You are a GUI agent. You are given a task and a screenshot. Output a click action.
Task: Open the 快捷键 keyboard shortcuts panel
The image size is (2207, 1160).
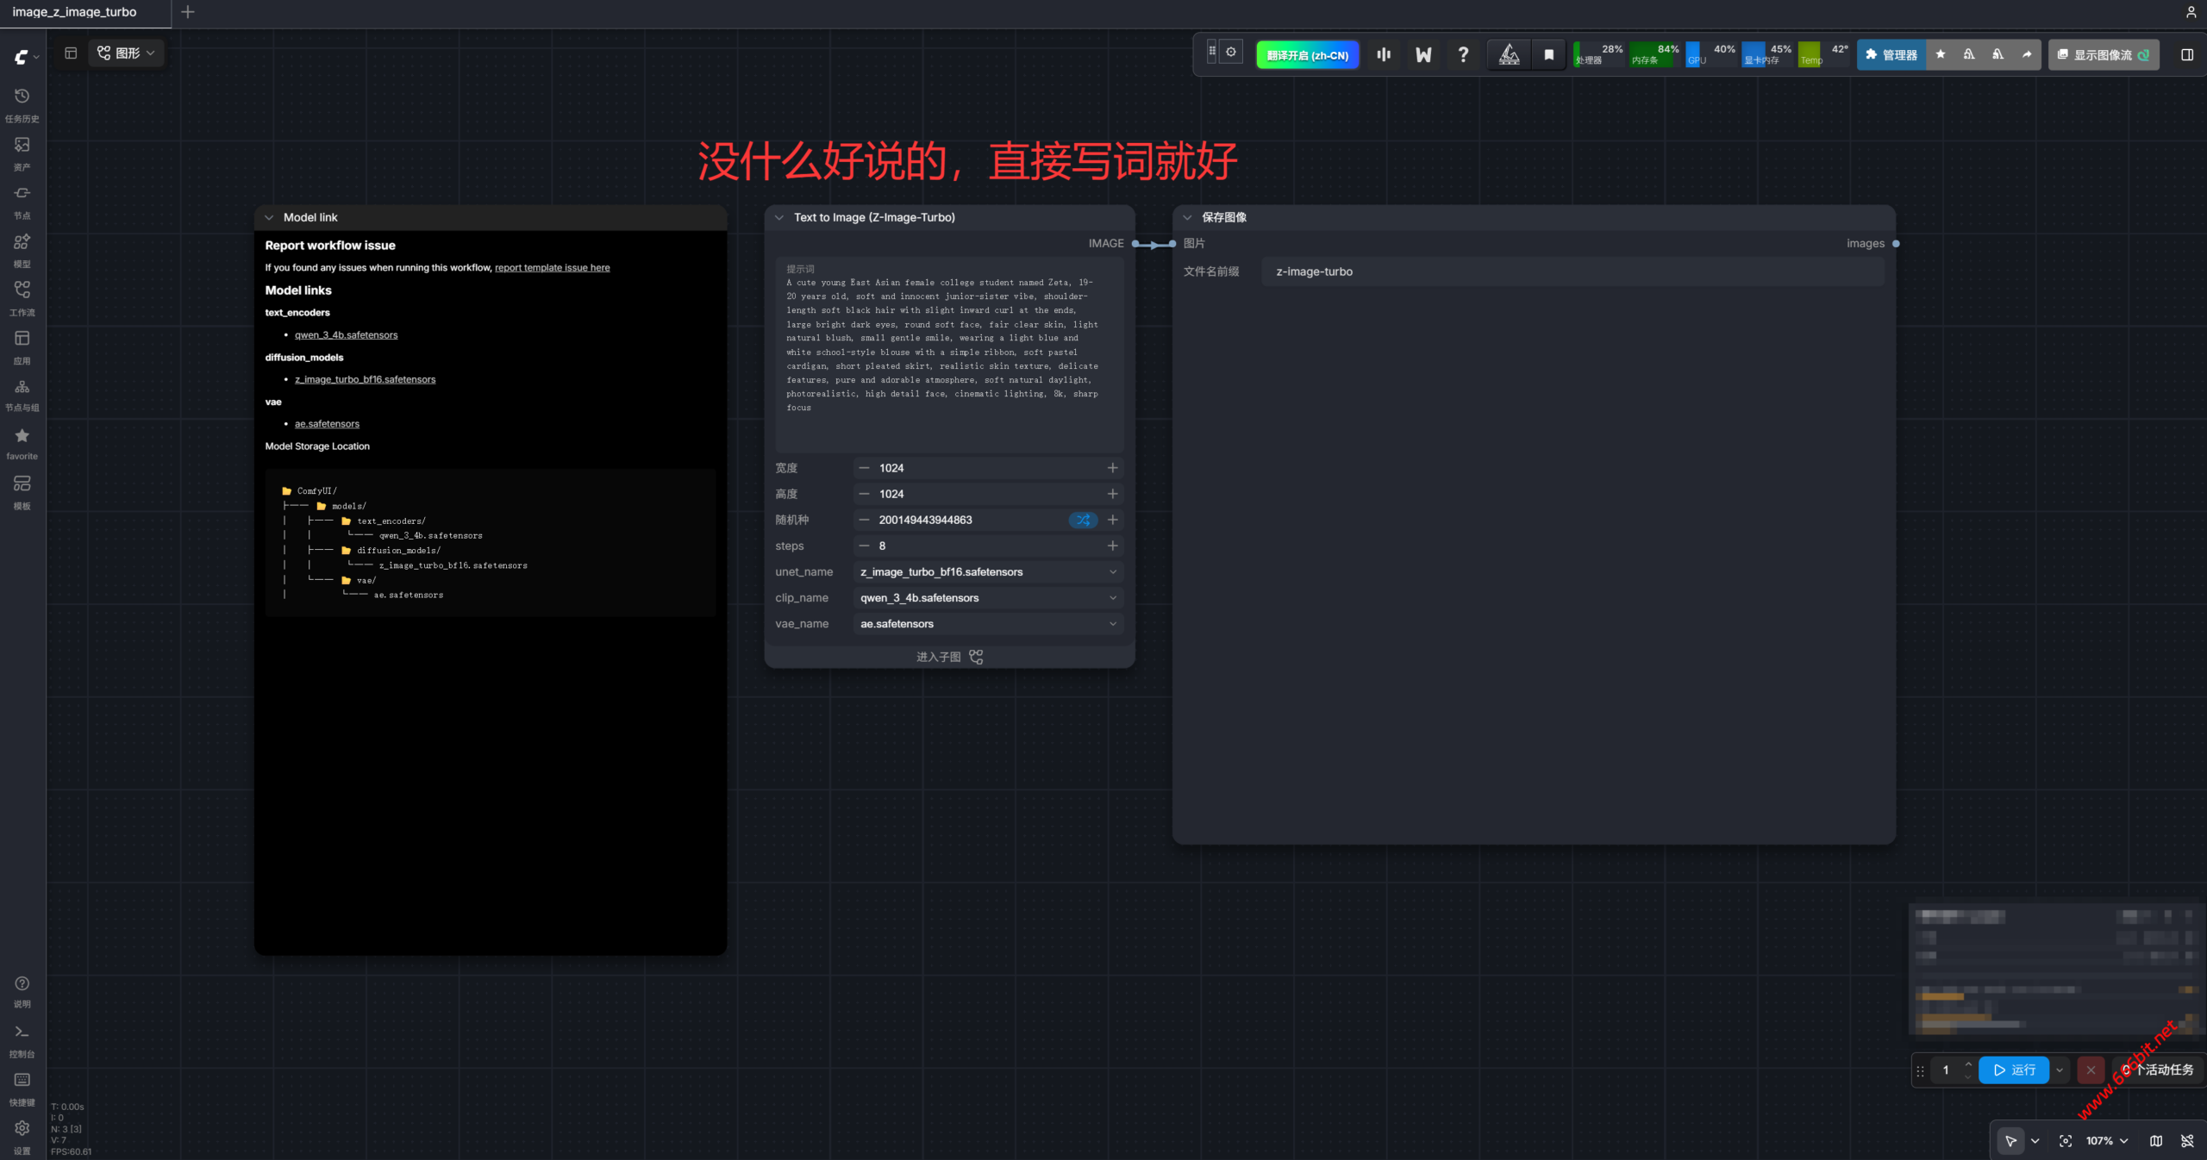22,1088
